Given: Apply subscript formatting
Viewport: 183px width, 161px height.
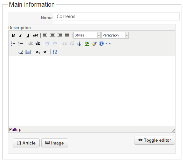Looking at the screenshot, I should 38,52.
